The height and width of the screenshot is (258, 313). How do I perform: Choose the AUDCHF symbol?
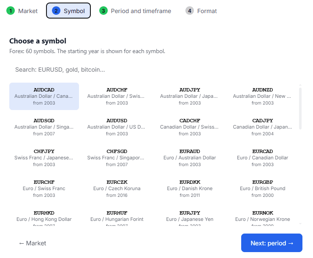coord(117,96)
